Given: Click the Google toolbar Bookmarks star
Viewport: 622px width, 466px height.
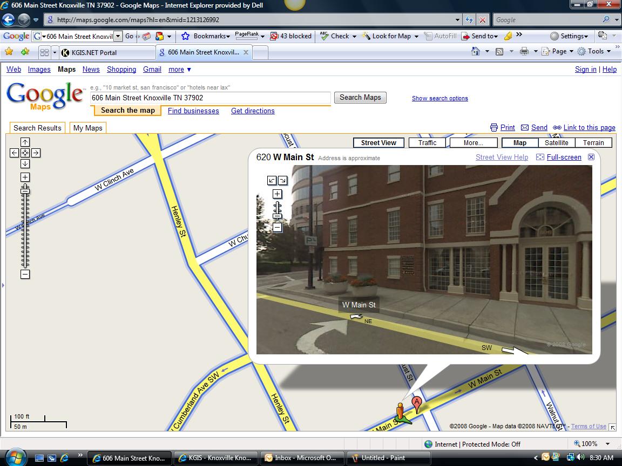Looking at the screenshot, I should (x=185, y=36).
